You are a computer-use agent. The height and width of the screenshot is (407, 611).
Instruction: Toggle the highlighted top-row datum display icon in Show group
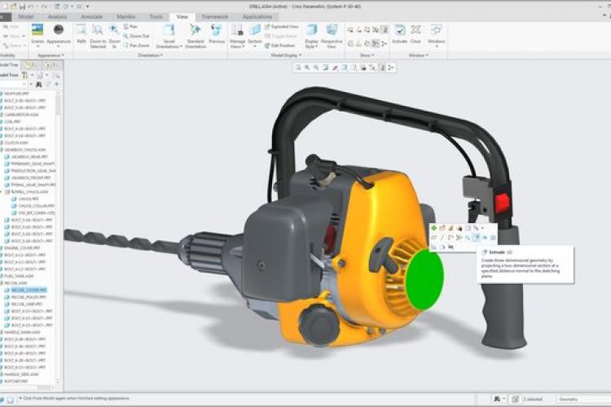[384, 29]
